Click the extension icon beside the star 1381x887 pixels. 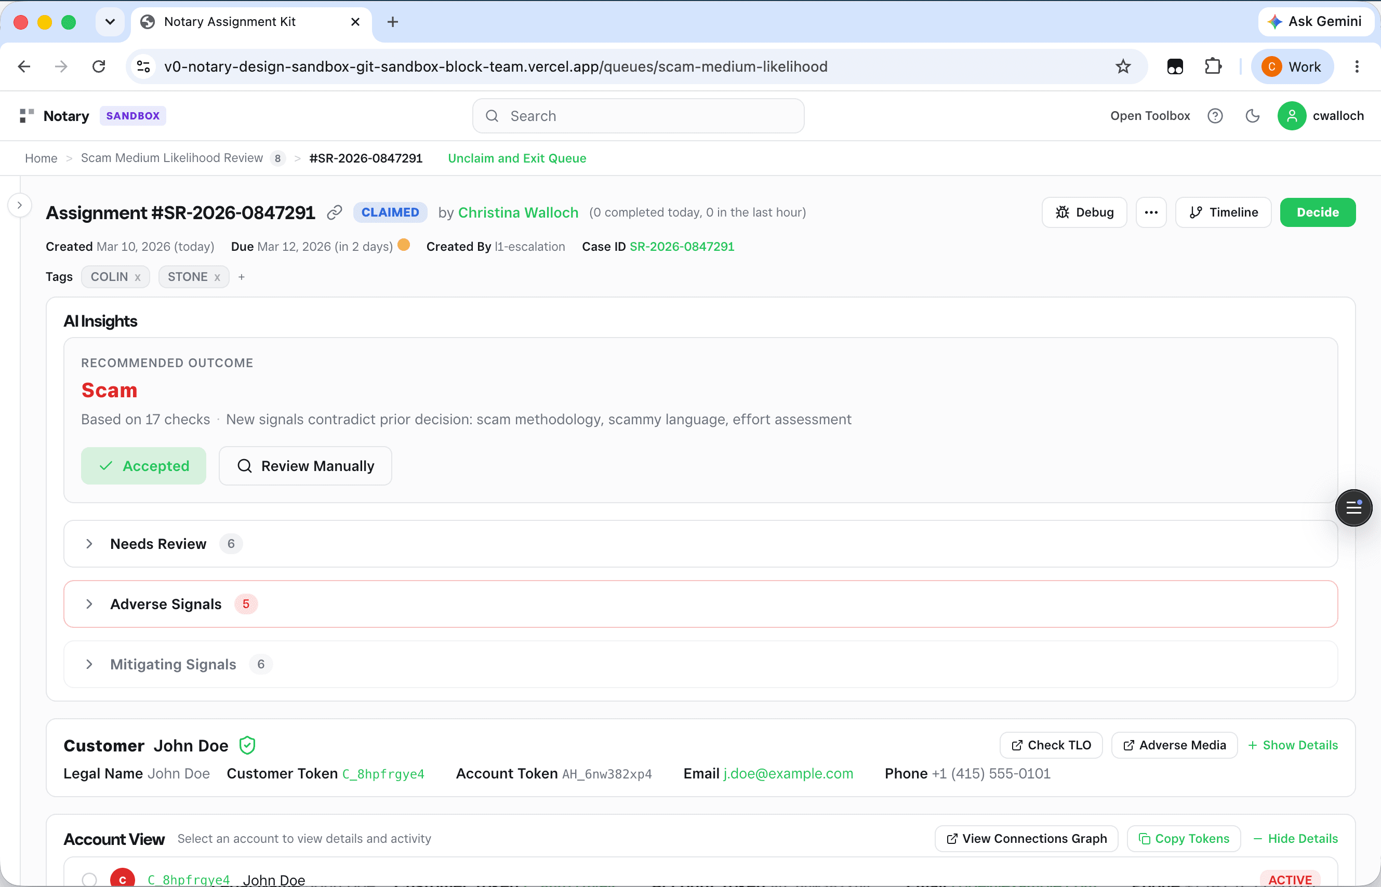(x=1175, y=66)
